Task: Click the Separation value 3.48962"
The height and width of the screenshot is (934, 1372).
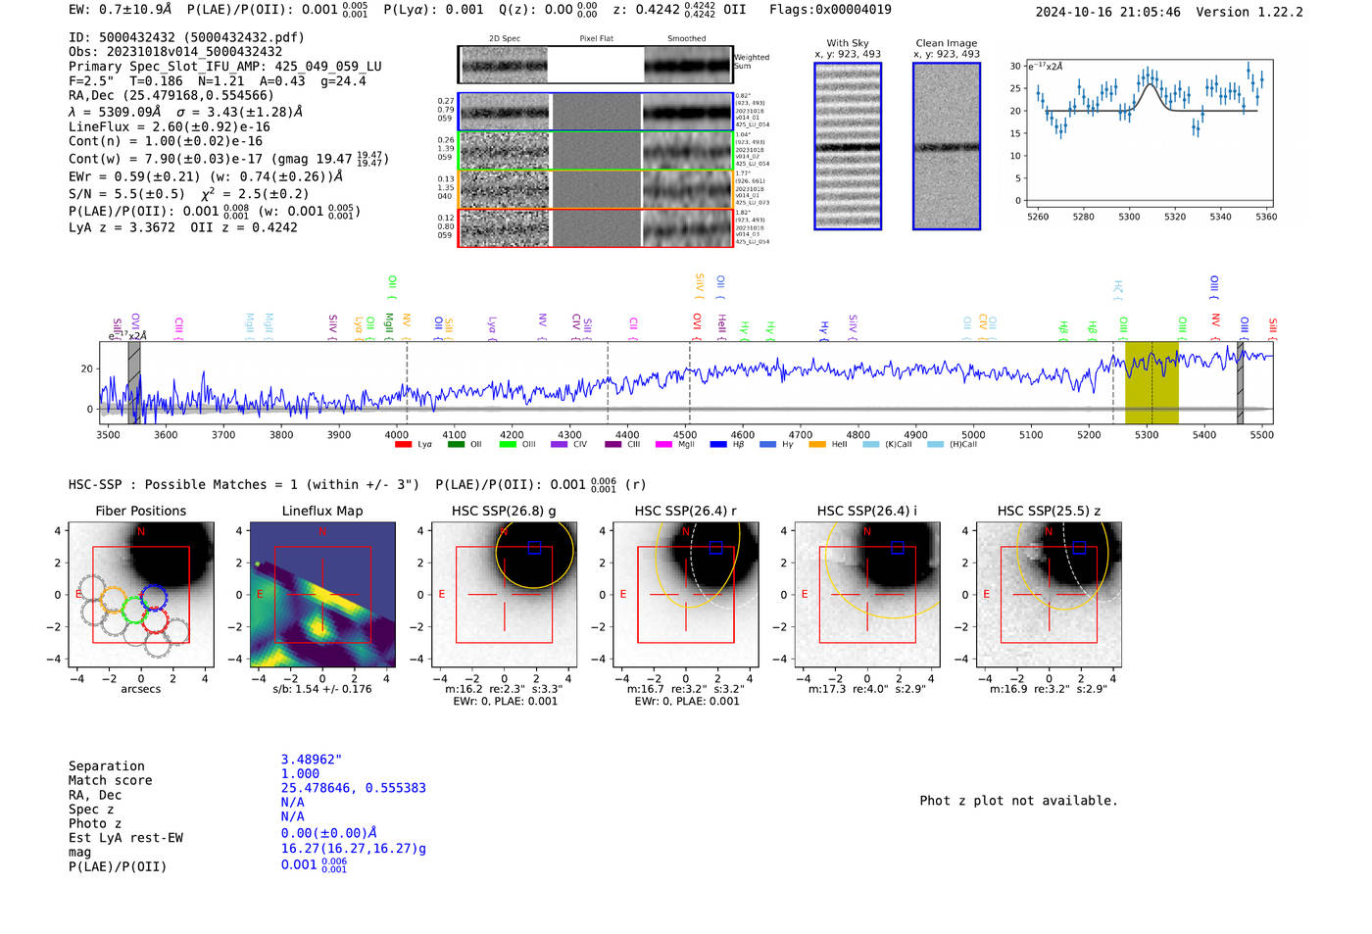Action: 312,760
